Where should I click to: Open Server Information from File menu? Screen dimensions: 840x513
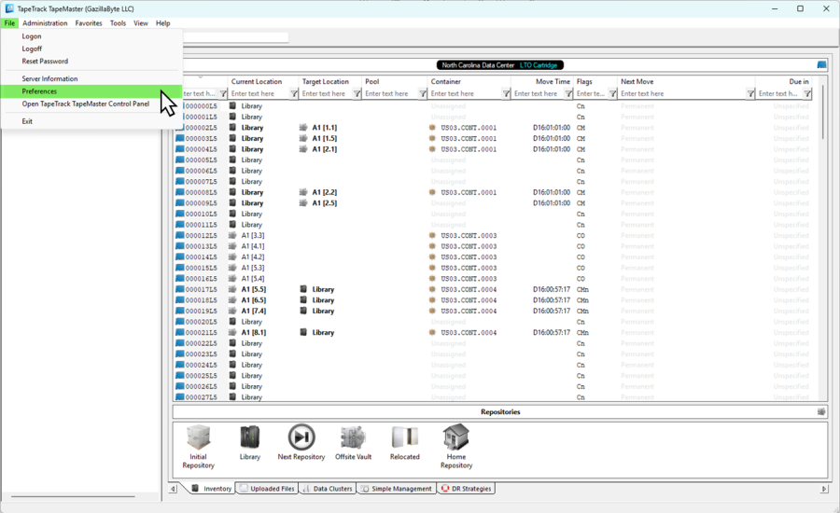tap(49, 78)
